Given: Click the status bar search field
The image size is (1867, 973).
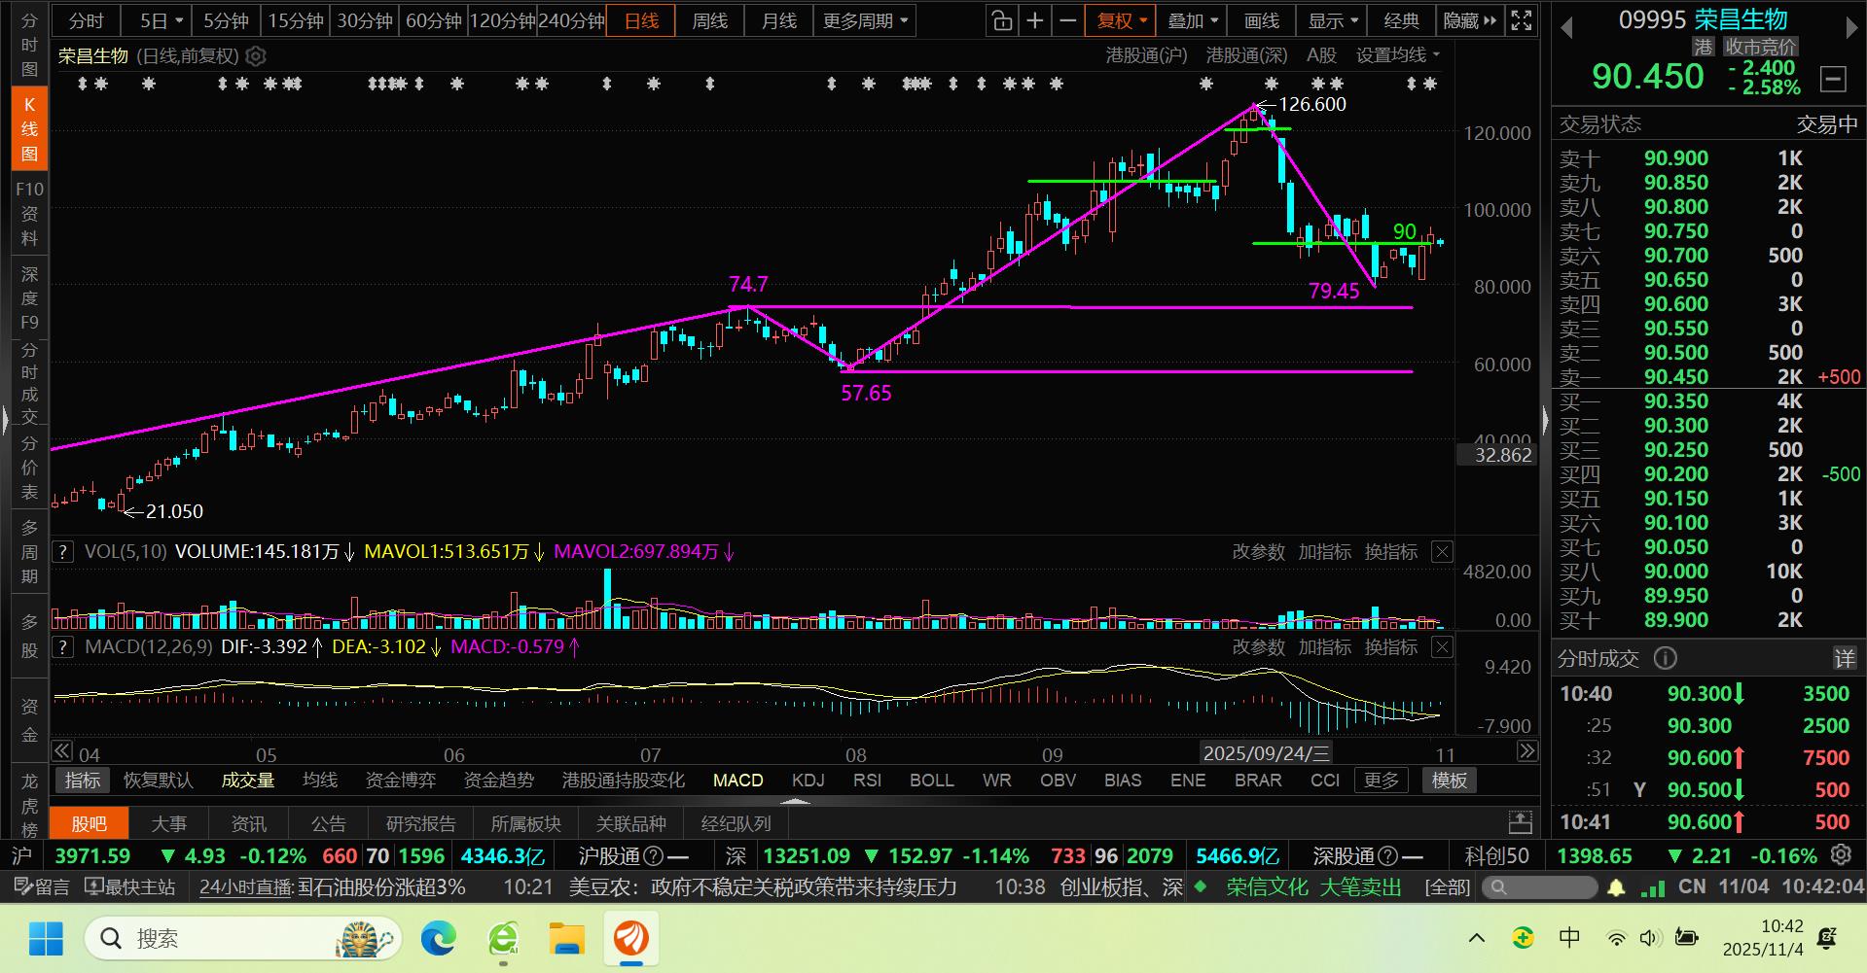Looking at the screenshot, I should click(1542, 887).
